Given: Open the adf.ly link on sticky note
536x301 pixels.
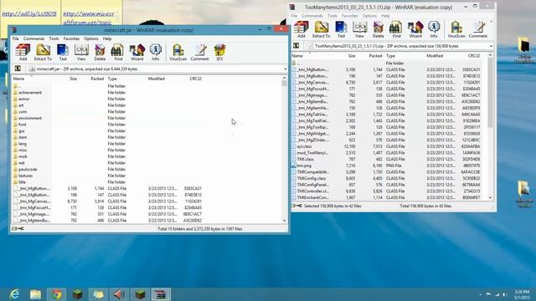Looking at the screenshot, I should click(x=29, y=14).
